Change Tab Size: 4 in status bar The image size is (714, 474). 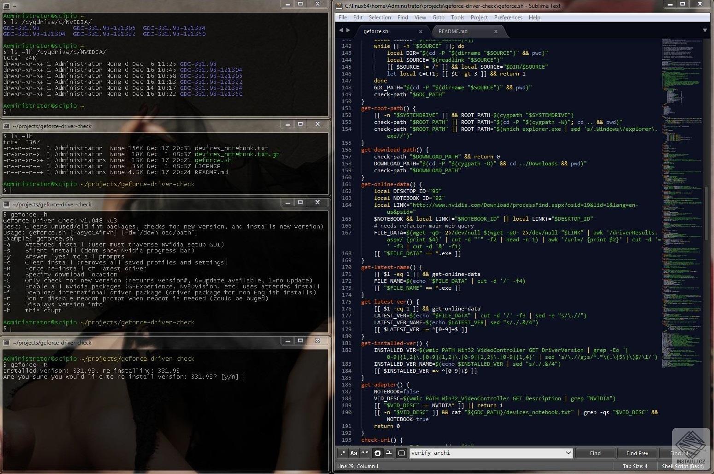point(635,466)
